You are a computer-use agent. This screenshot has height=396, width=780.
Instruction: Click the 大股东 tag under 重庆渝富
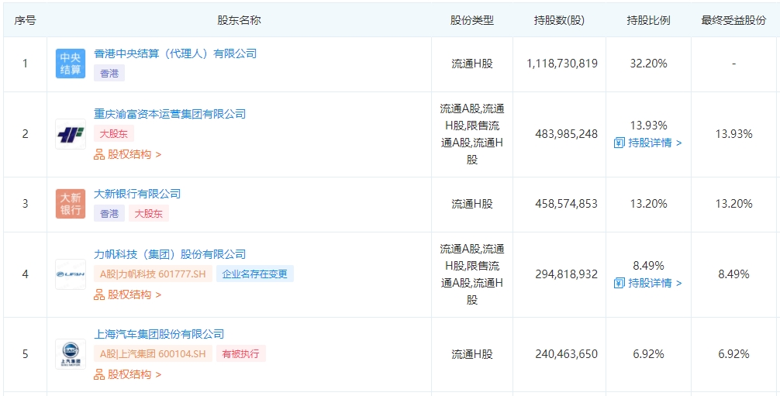[114, 134]
